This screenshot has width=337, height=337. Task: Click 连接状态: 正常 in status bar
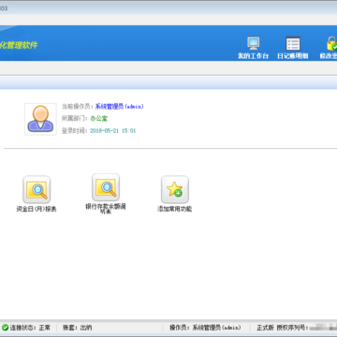30,328
